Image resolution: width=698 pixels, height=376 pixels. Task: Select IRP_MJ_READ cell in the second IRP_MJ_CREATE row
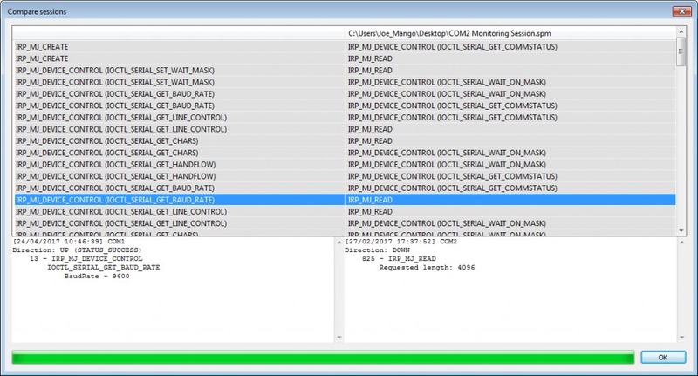pyautogui.click(x=510, y=58)
